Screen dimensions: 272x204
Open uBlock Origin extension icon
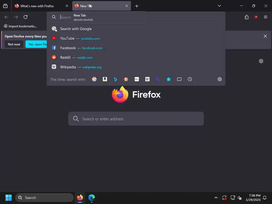click(x=256, y=17)
